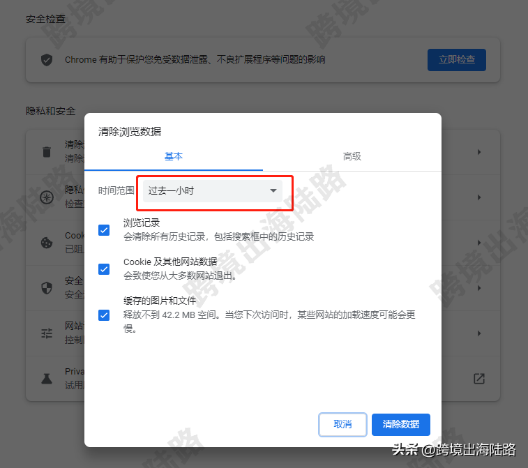
Task: Click the 取消 button
Action: click(x=342, y=424)
